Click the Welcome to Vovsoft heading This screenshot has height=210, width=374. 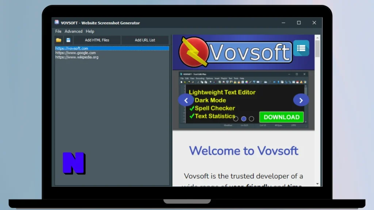tap(244, 151)
